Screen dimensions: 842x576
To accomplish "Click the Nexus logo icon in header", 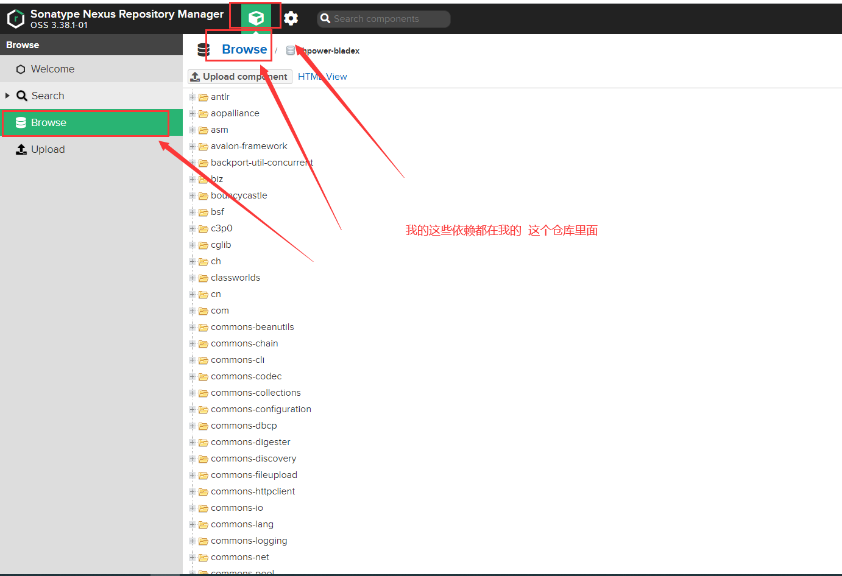I will click(15, 19).
